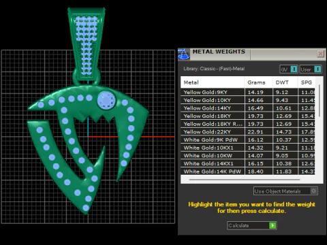
Task: Click the 10.61 DWT cell
Action: click(285, 108)
